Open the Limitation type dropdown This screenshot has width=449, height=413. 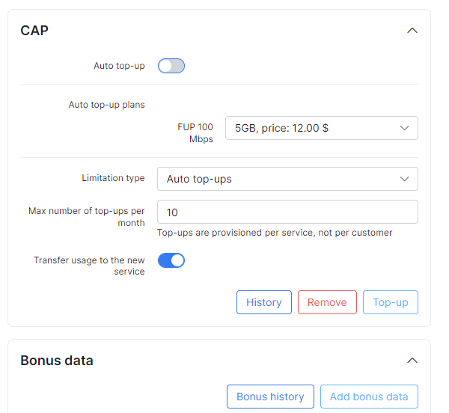[287, 179]
